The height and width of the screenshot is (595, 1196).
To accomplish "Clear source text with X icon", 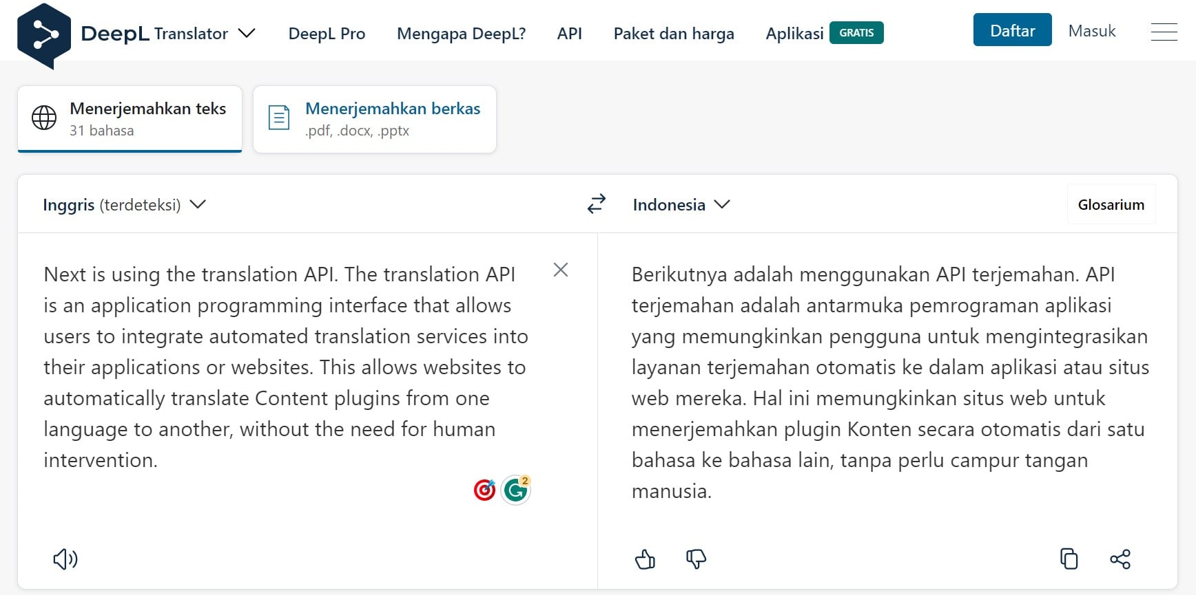I will pyautogui.click(x=561, y=270).
